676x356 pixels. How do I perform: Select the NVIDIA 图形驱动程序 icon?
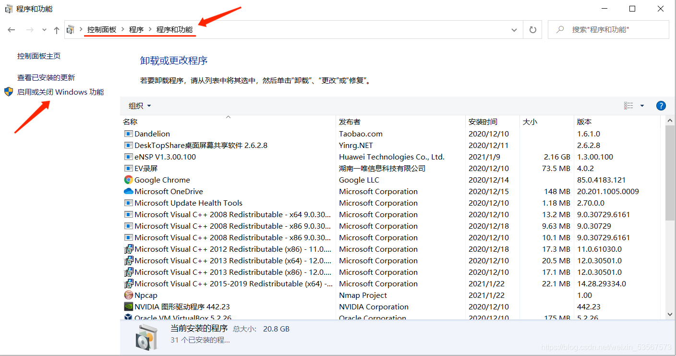(x=128, y=307)
